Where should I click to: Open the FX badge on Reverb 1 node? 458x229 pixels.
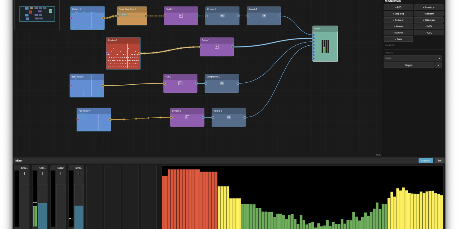tap(264, 16)
